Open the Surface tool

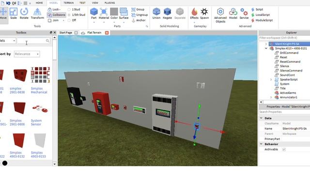124,14
